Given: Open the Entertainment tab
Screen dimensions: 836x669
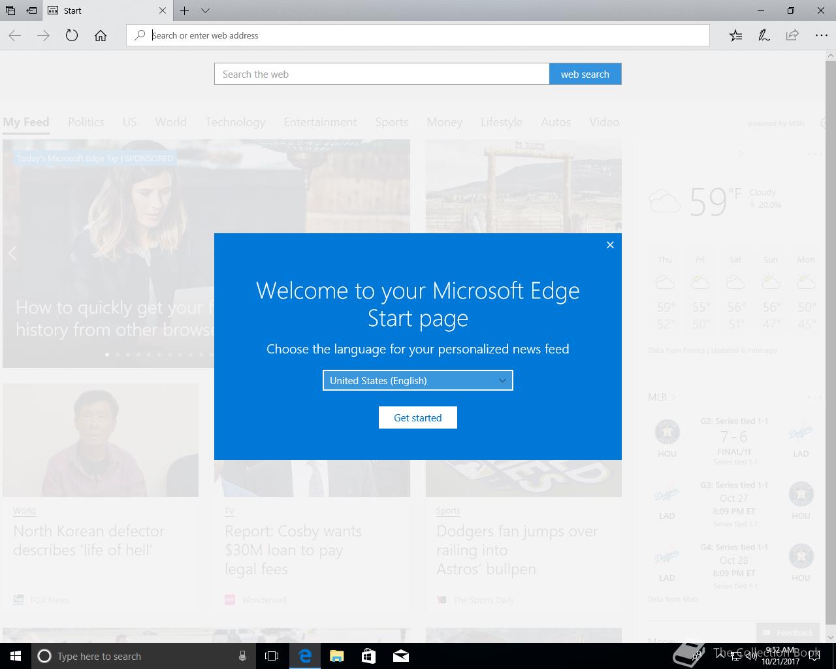Looking at the screenshot, I should pos(320,122).
